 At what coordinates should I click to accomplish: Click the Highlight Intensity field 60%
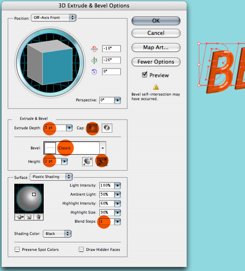click(107, 203)
